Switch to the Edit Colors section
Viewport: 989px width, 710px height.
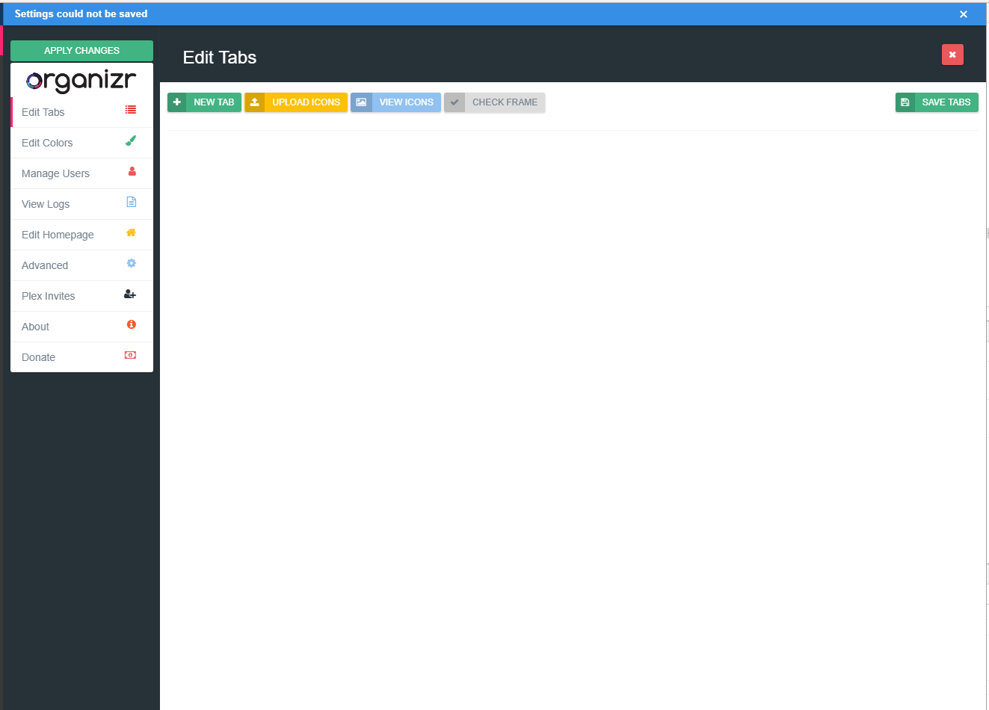coord(47,142)
